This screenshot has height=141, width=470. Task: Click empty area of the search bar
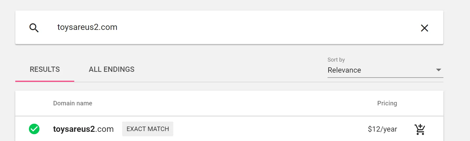point(263,27)
